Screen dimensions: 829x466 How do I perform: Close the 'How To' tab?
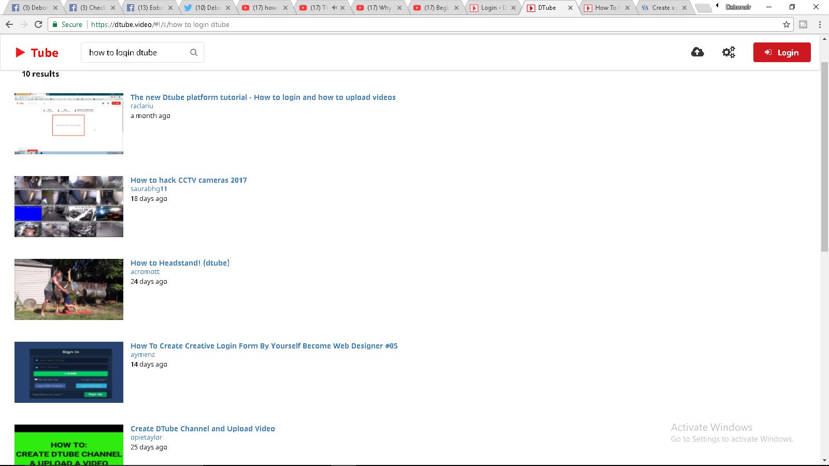point(627,8)
